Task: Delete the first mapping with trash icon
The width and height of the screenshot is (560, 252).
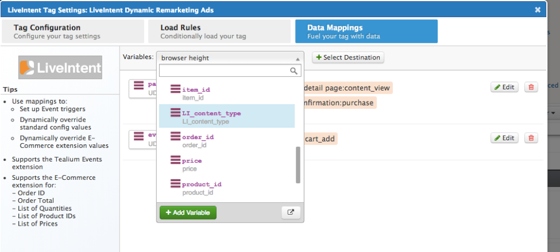Action: 531,87
